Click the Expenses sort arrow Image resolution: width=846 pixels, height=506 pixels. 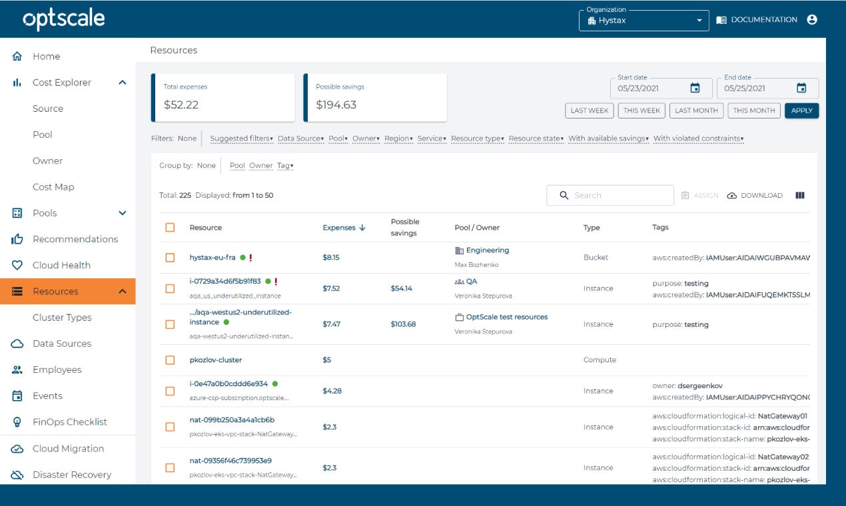coord(362,228)
